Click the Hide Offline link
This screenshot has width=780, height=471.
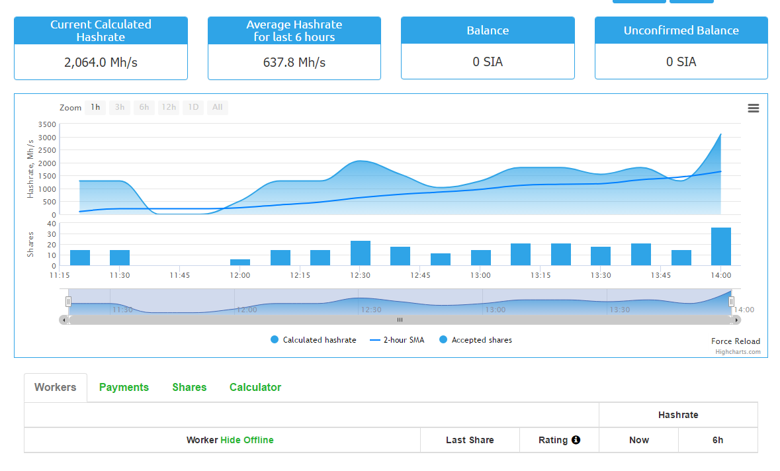coord(247,440)
